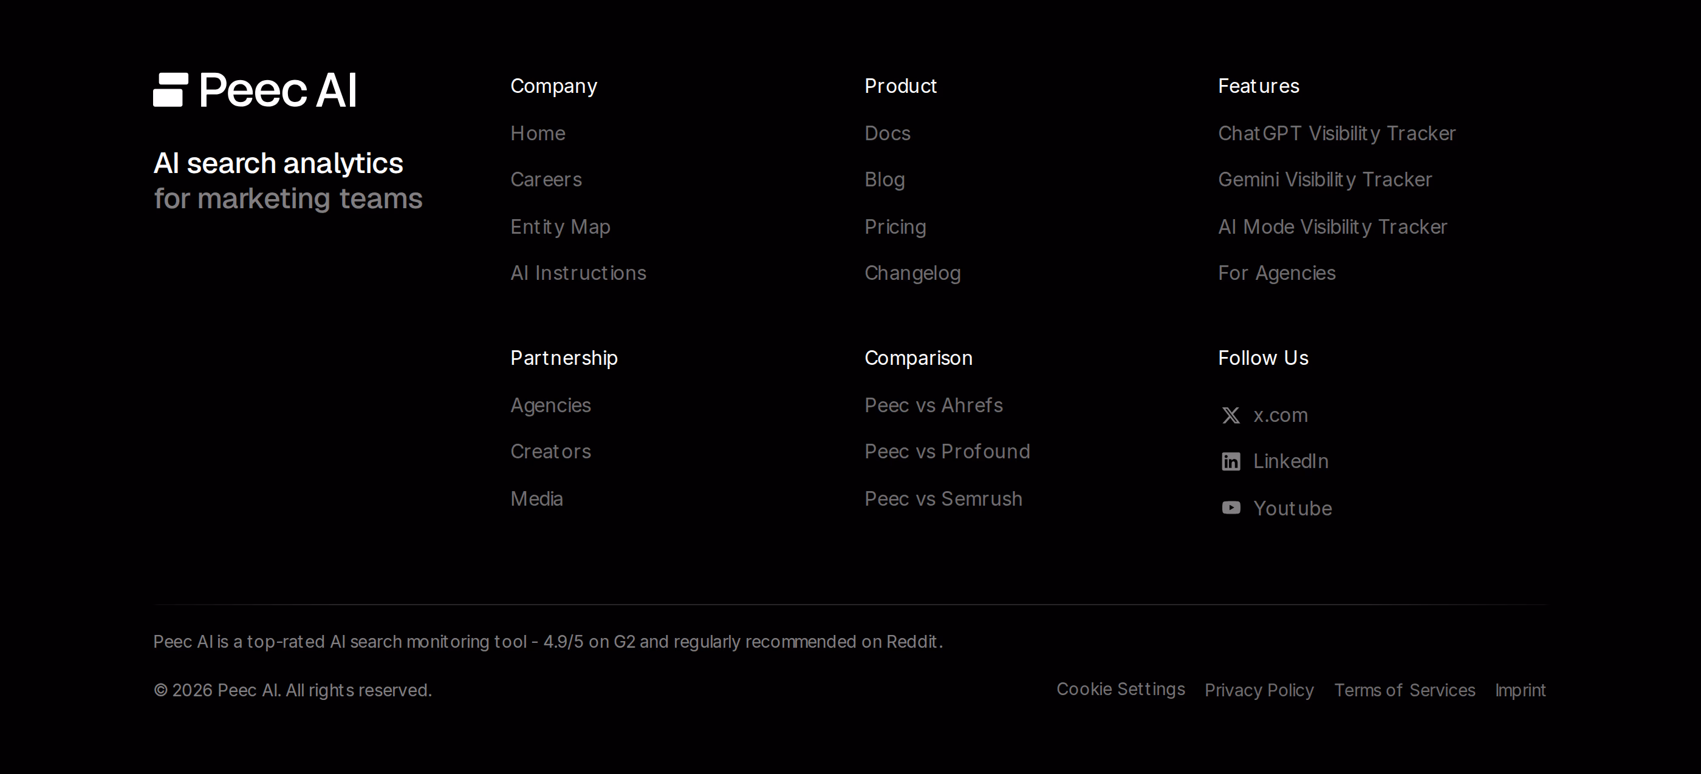View the Changelog link

[x=912, y=273]
